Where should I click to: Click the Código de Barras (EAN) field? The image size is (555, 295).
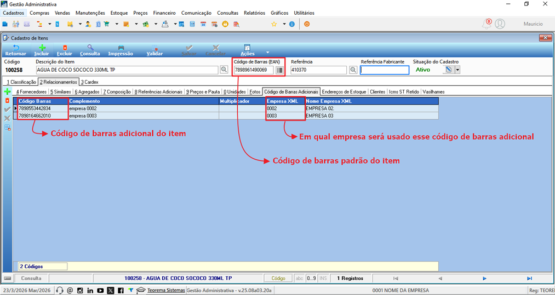[x=254, y=70]
